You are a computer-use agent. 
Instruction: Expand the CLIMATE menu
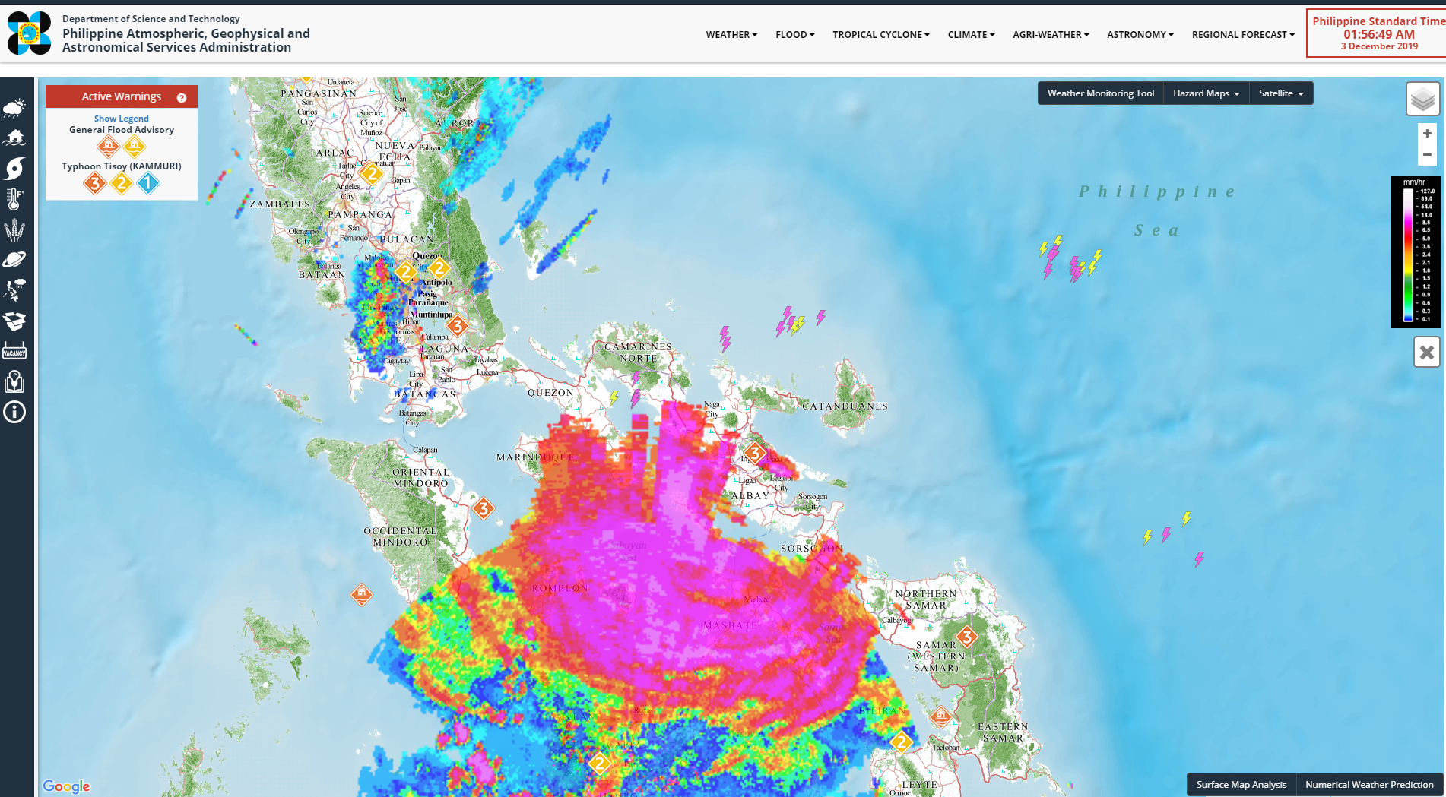point(972,35)
